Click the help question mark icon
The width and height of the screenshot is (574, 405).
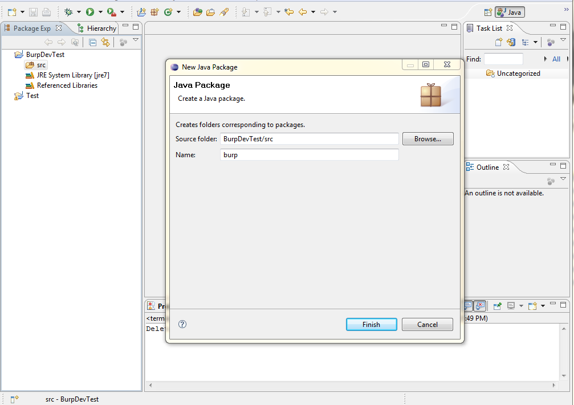pos(182,324)
